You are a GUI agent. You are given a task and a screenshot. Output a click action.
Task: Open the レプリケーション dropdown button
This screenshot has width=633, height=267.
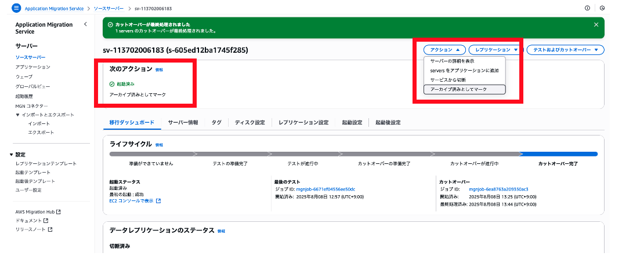click(x=496, y=50)
